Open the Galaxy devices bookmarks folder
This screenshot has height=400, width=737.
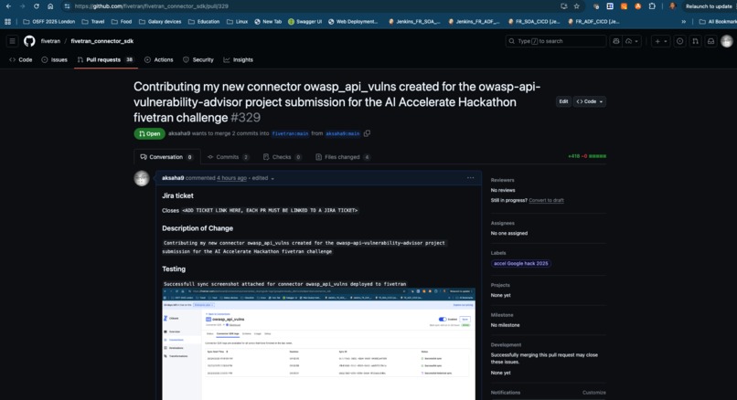(x=160, y=22)
